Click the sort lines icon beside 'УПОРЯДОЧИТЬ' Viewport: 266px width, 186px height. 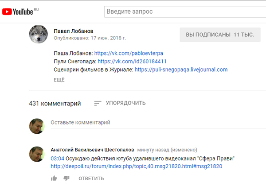(x=98, y=103)
